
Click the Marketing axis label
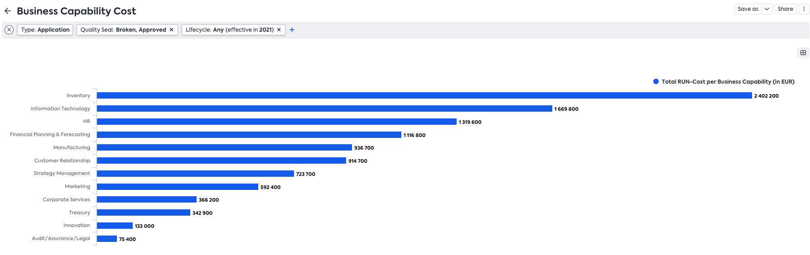[x=77, y=186]
